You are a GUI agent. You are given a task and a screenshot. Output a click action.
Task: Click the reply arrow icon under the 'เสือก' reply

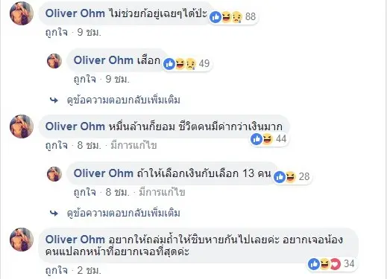click(54, 100)
